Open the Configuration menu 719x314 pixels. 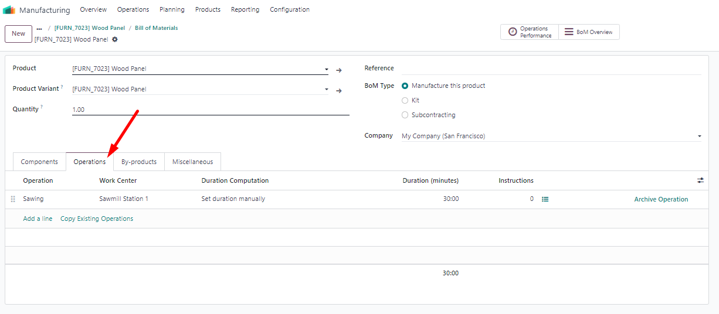tap(290, 9)
